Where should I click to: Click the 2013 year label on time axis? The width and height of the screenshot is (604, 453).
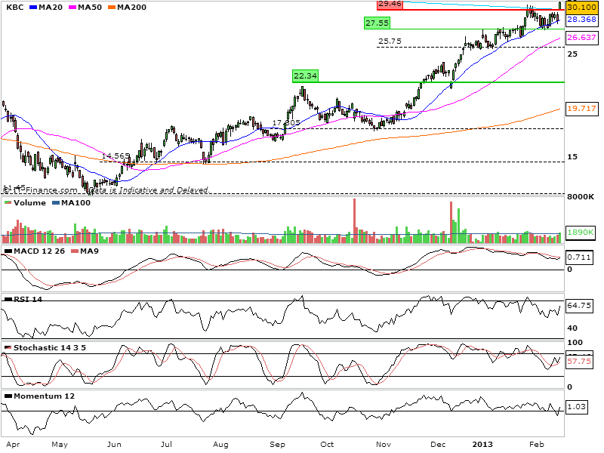[482, 445]
